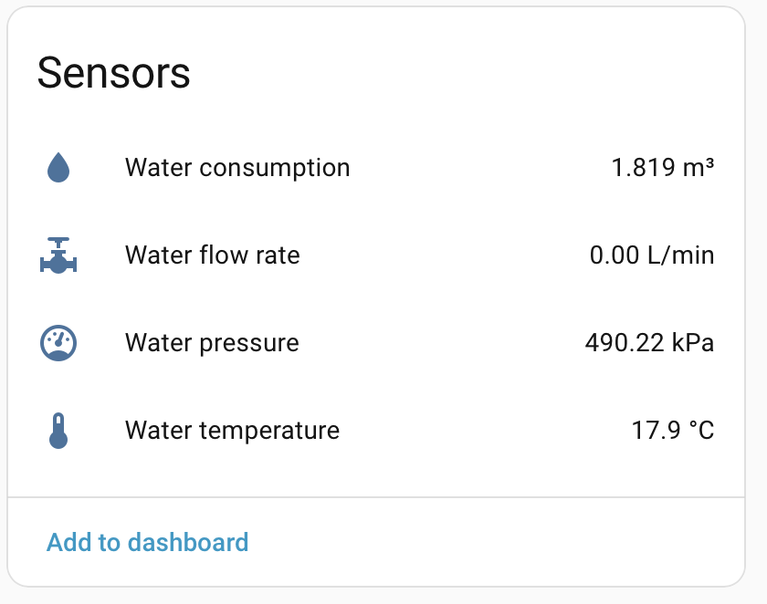The height and width of the screenshot is (604, 767).
Task: Select the 17.9 temperature reading
Action: coord(656,431)
